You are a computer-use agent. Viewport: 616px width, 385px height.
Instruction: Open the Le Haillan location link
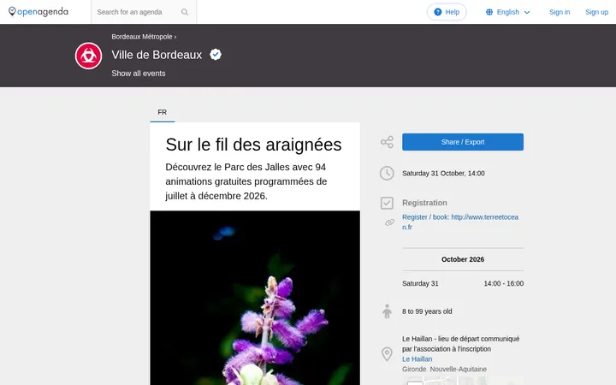pos(418,359)
